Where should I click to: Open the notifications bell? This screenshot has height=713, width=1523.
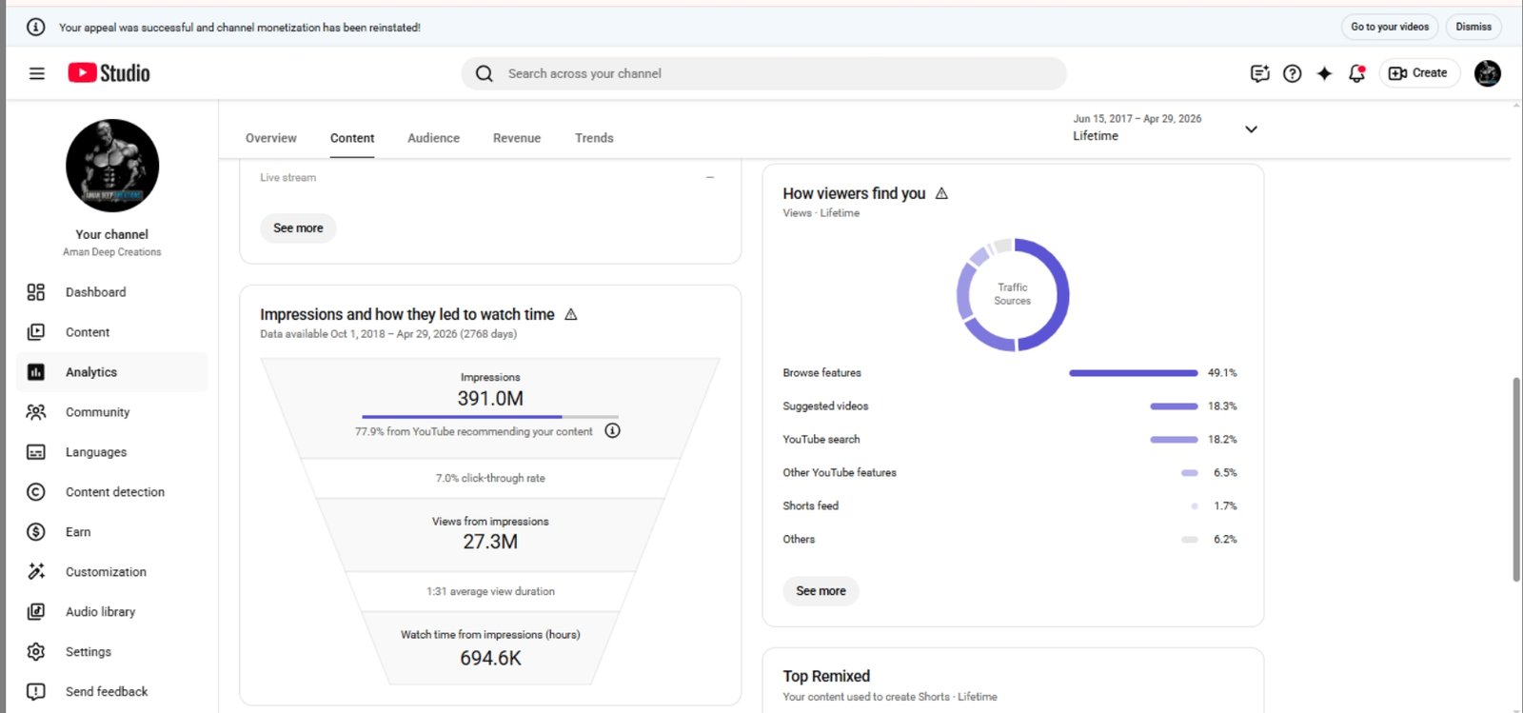pos(1356,73)
